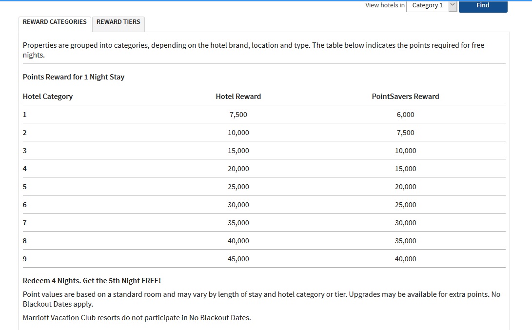Click the 6,000 PointSavers Reward value
Screen dimensions: 532x330
pos(406,114)
